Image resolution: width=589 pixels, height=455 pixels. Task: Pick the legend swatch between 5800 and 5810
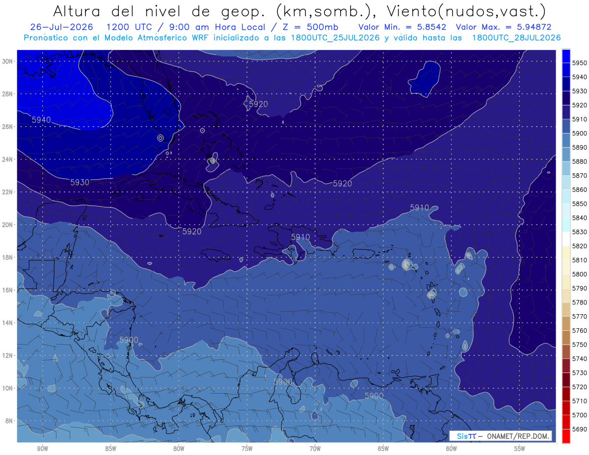(566, 267)
